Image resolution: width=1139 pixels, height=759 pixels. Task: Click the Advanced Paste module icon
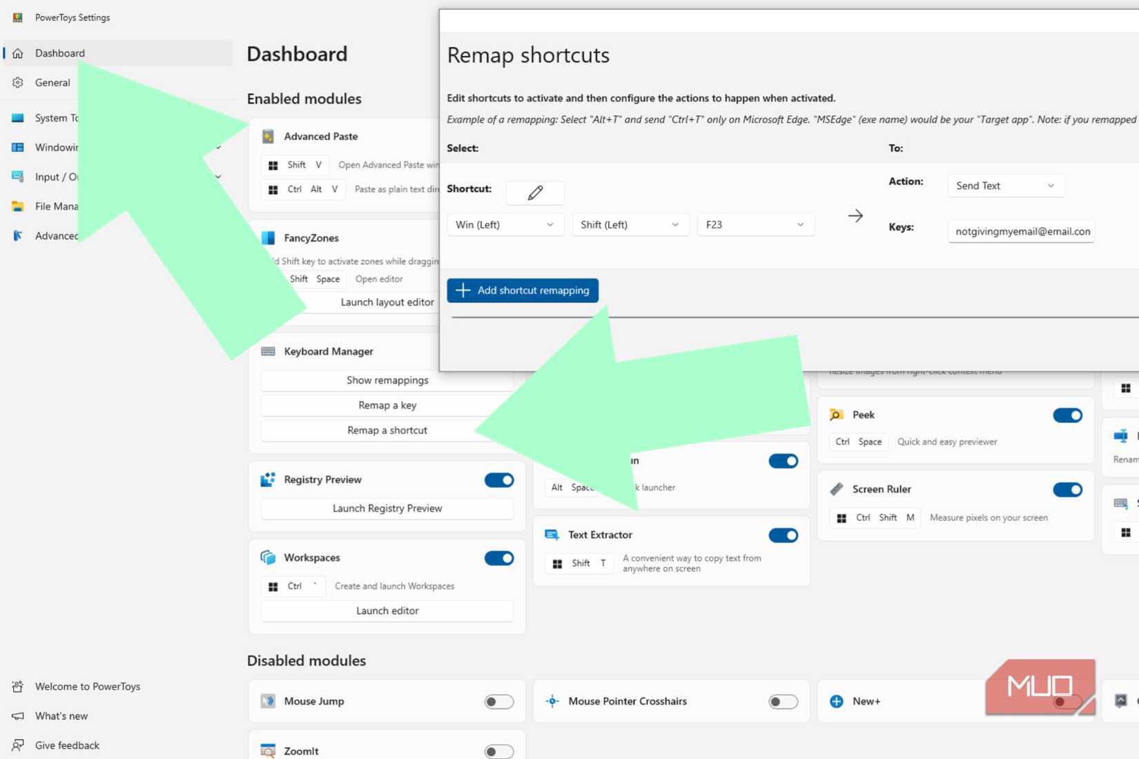point(269,137)
